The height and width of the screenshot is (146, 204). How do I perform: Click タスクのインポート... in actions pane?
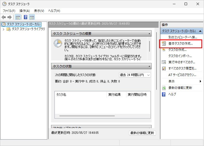point(180,56)
